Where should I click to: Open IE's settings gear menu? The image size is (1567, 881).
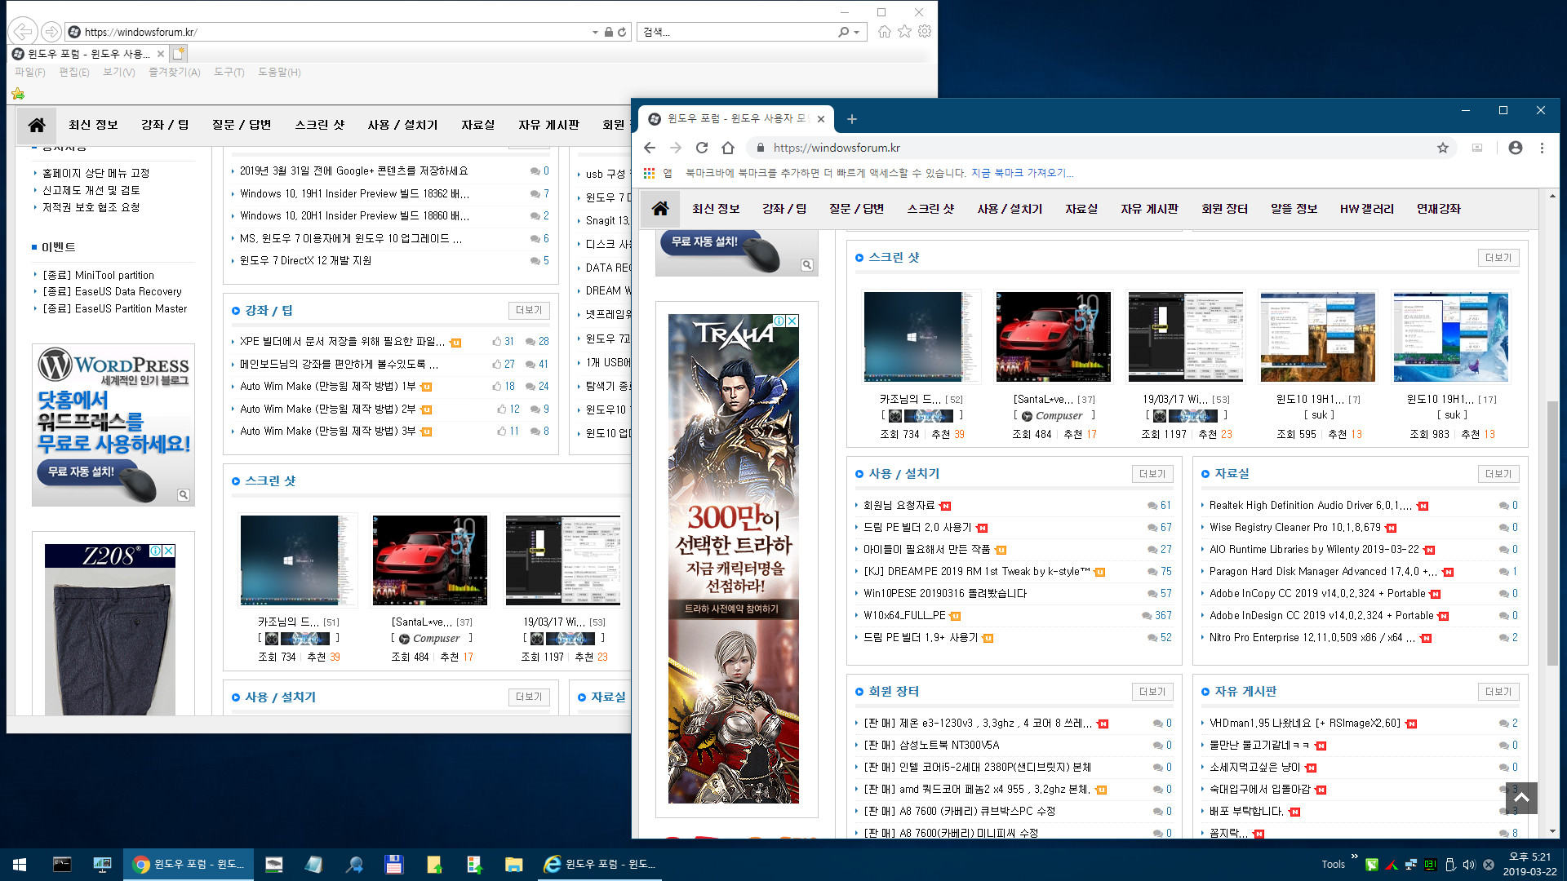click(925, 32)
